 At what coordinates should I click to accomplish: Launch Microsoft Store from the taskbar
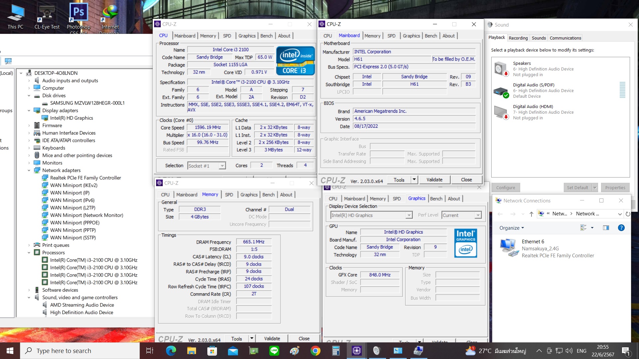point(212,351)
